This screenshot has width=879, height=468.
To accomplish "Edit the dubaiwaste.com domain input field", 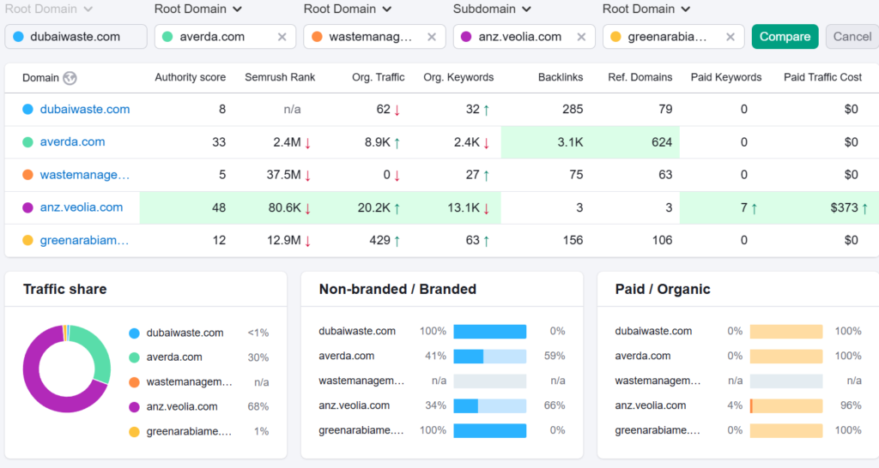I will 76,37.
